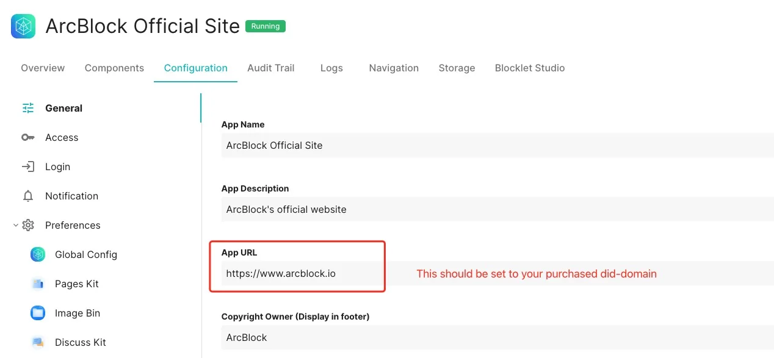Collapse the Preferences section chevron

[16, 225]
